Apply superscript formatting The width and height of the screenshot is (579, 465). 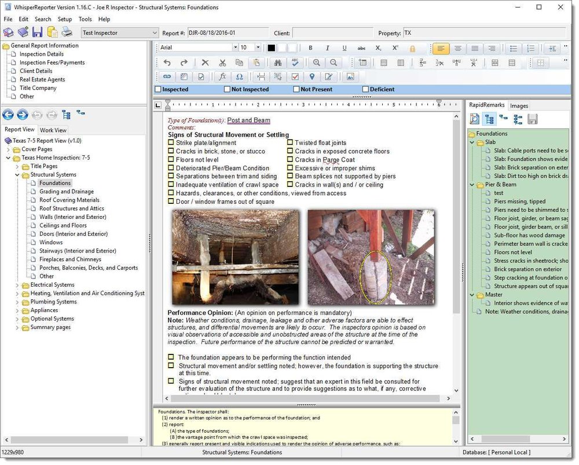tap(395, 48)
